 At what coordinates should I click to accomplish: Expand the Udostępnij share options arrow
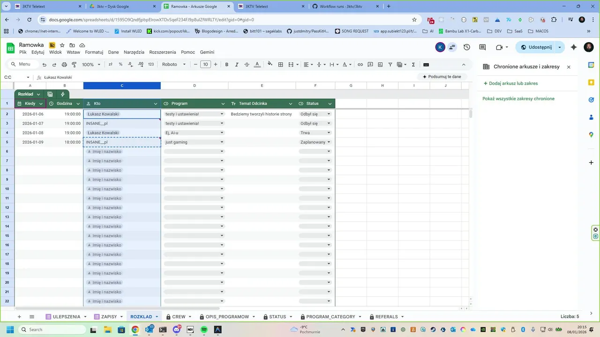point(560,47)
